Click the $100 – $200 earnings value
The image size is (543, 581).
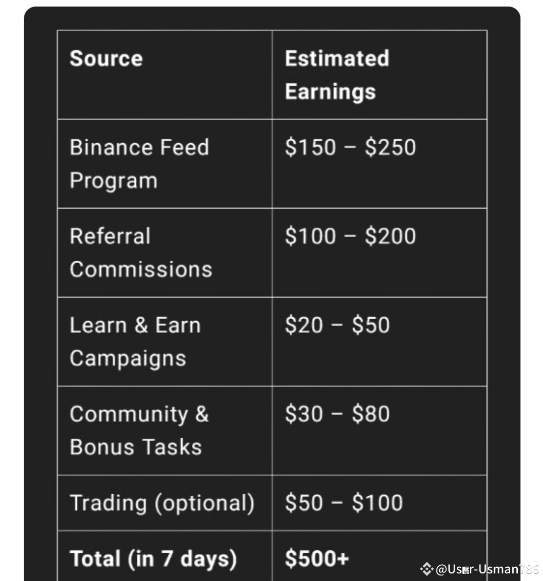click(x=350, y=236)
